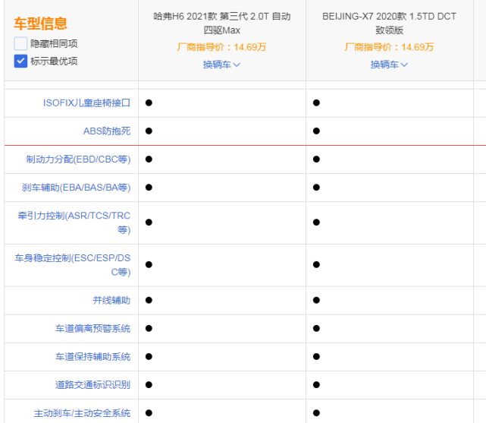Open the 道路交通标识识别 link
Image resolution: width=486 pixels, height=423 pixels.
point(93,385)
